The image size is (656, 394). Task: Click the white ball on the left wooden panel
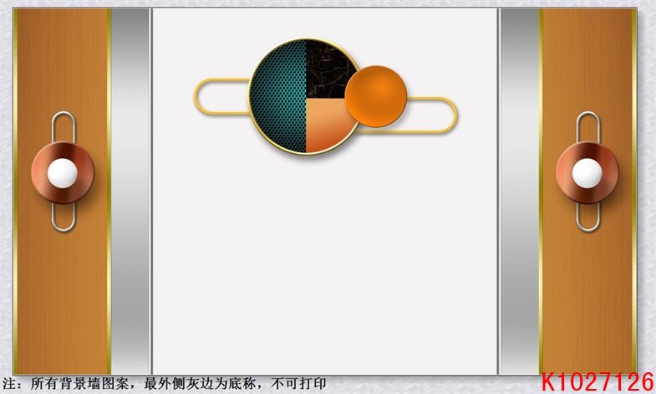tap(63, 173)
